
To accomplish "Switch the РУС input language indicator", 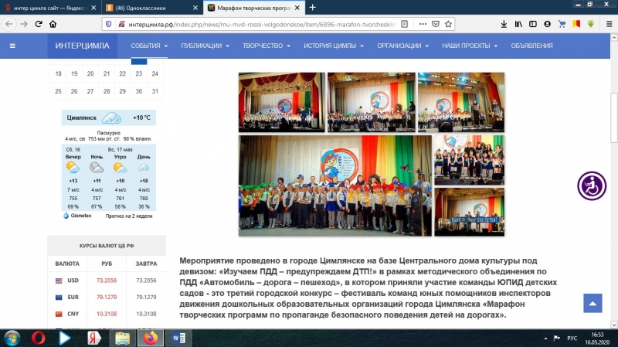I will pyautogui.click(x=572, y=338).
